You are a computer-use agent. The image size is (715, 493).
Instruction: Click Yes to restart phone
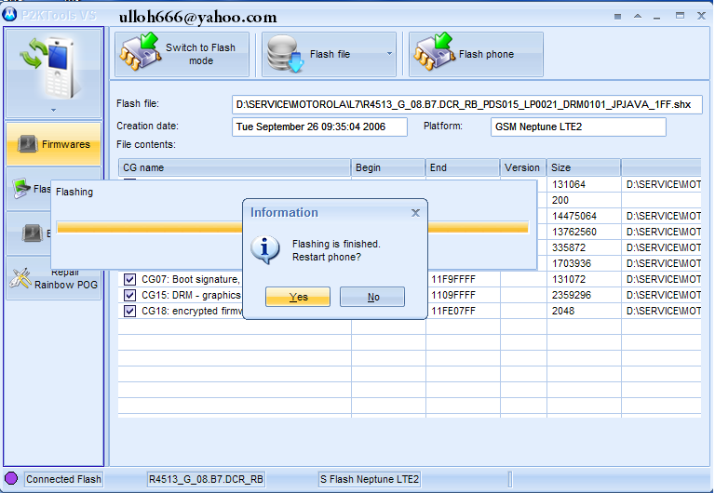298,297
